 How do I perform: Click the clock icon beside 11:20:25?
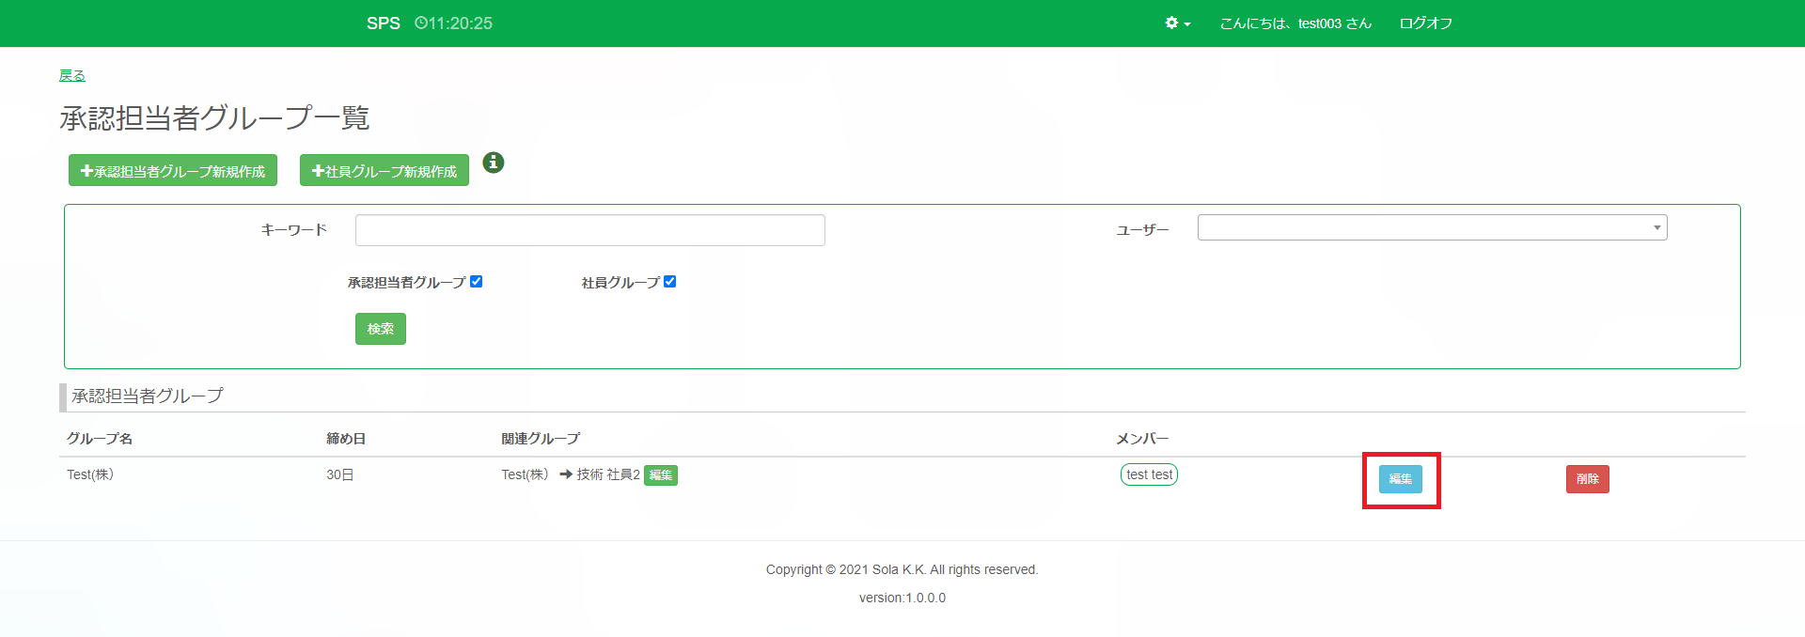420,23
